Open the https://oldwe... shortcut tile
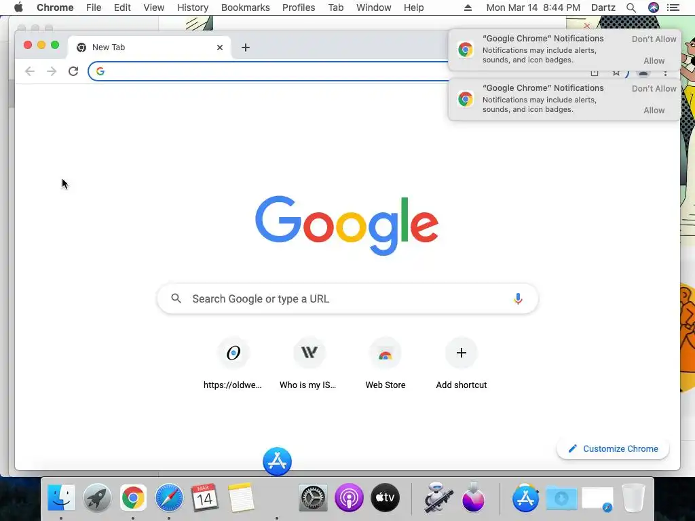The width and height of the screenshot is (695, 521). pyautogui.click(x=233, y=364)
